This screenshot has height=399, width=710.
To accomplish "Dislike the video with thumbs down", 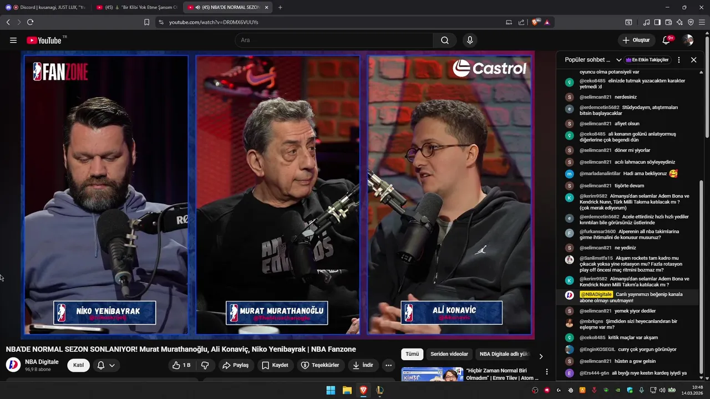I will tap(205, 365).
